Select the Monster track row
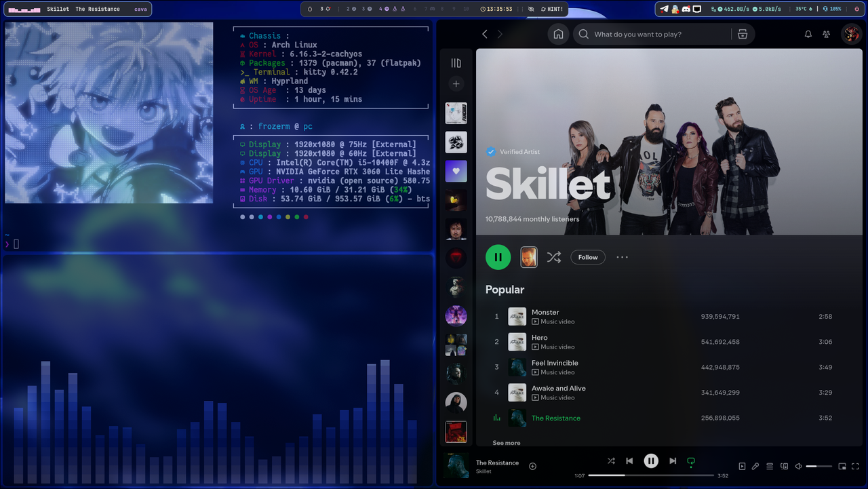Image resolution: width=868 pixels, height=489 pixels. coord(669,317)
